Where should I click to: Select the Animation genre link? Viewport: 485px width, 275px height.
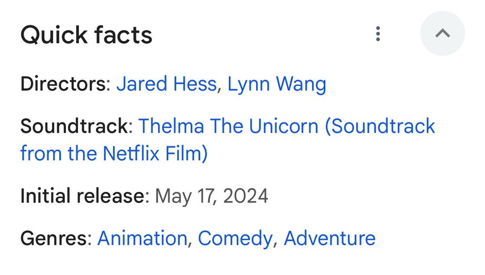pos(142,238)
